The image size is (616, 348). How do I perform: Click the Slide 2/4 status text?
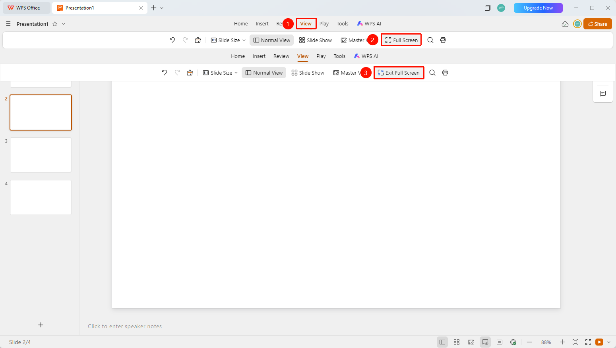pos(20,342)
